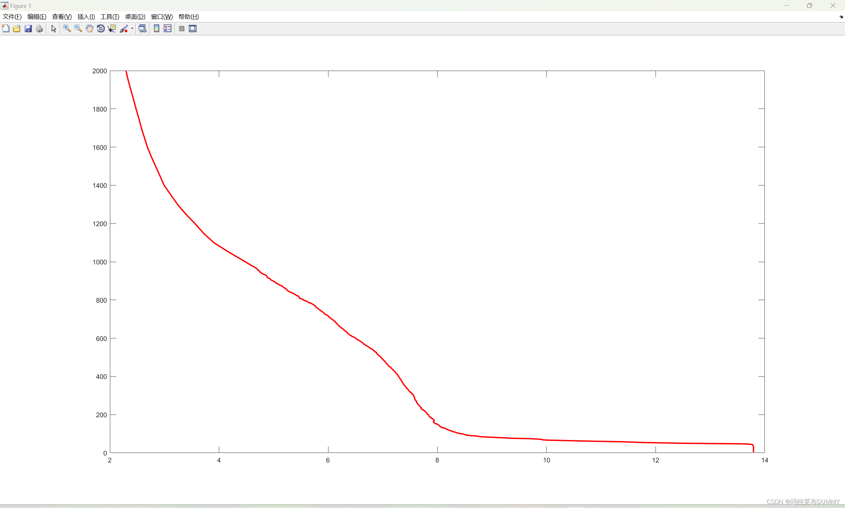845x508 pixels.
Task: Open the 工具(T) menu
Action: (110, 17)
